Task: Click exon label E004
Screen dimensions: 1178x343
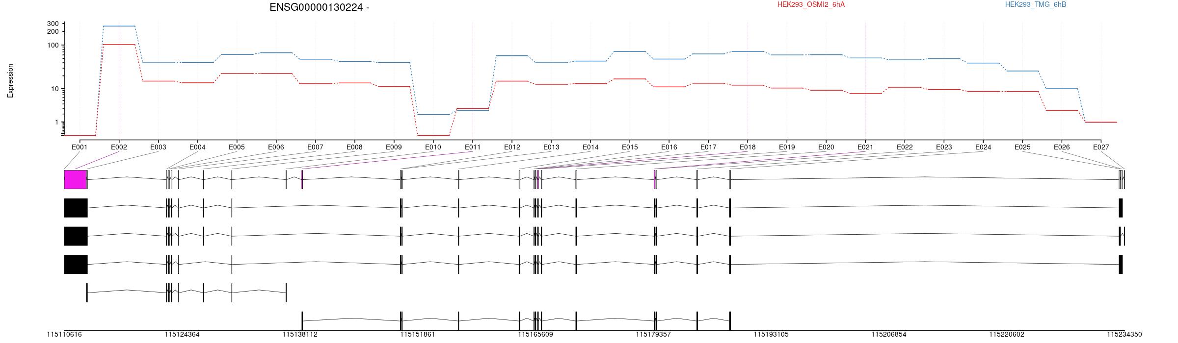Action: pos(197,147)
